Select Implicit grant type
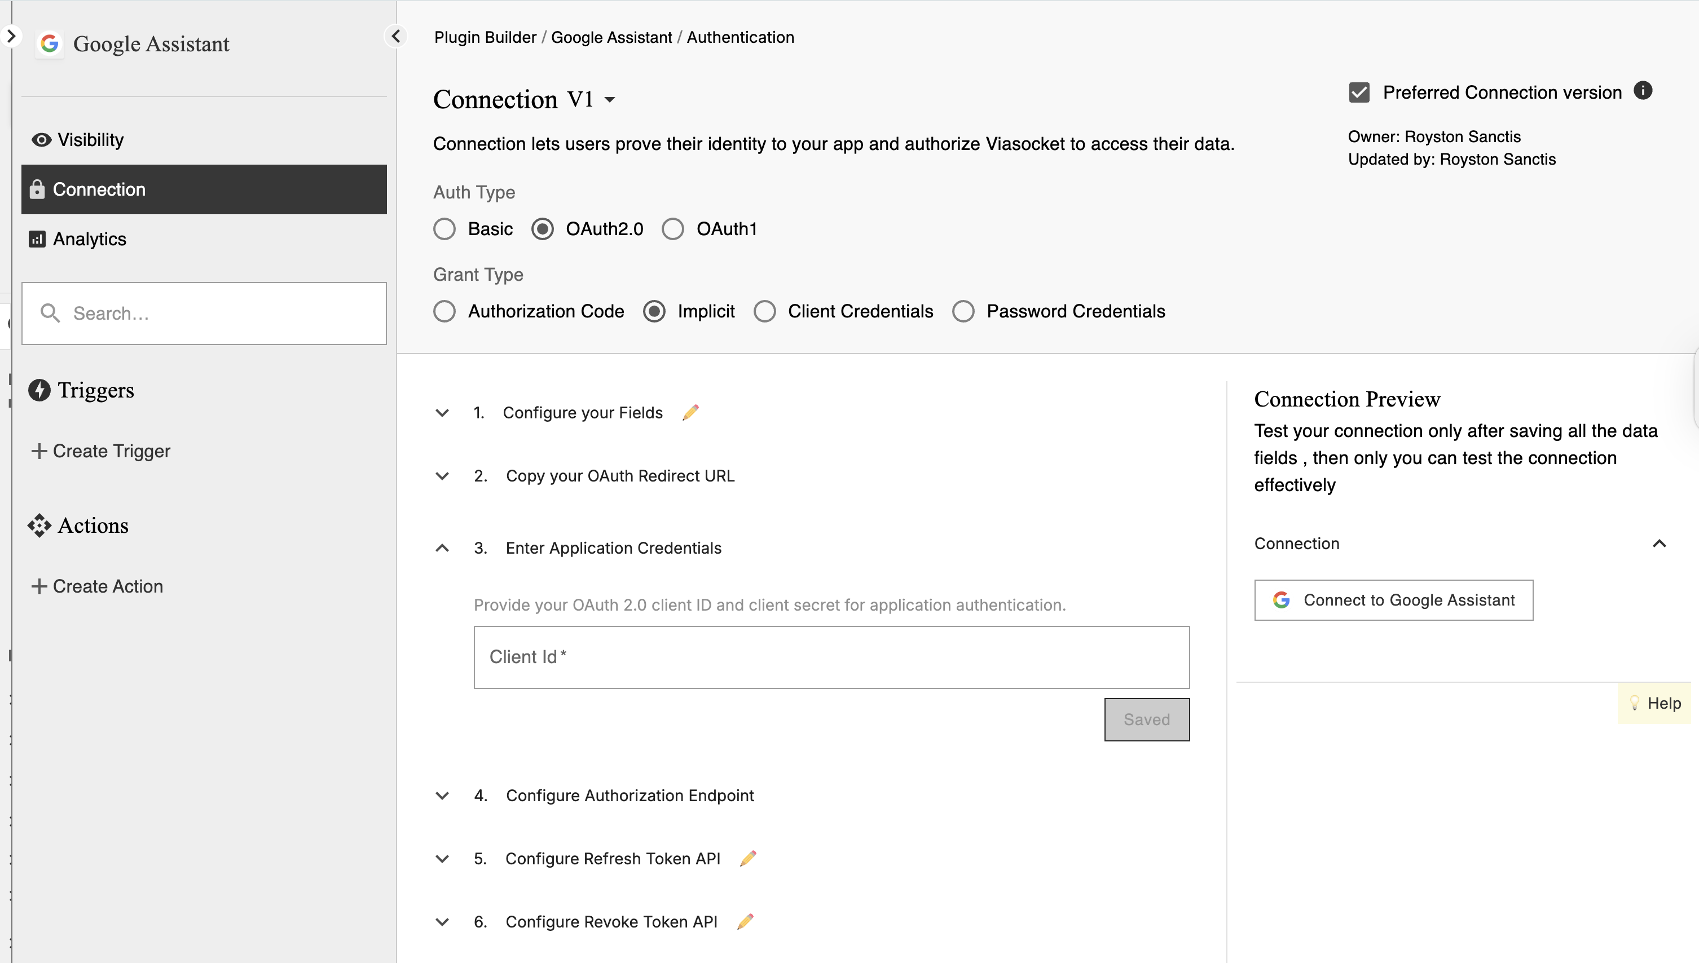The image size is (1699, 963). pyautogui.click(x=654, y=312)
